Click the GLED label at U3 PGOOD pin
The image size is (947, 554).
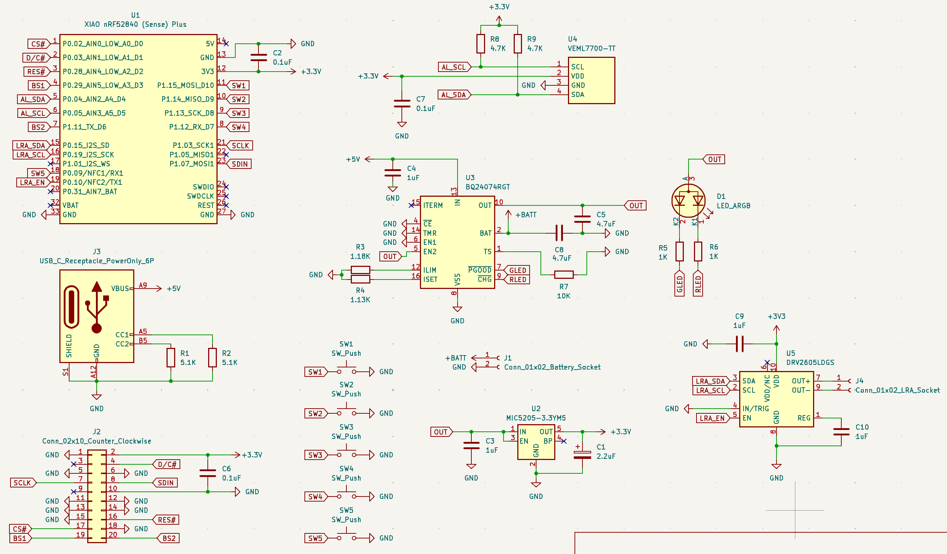[x=517, y=270]
